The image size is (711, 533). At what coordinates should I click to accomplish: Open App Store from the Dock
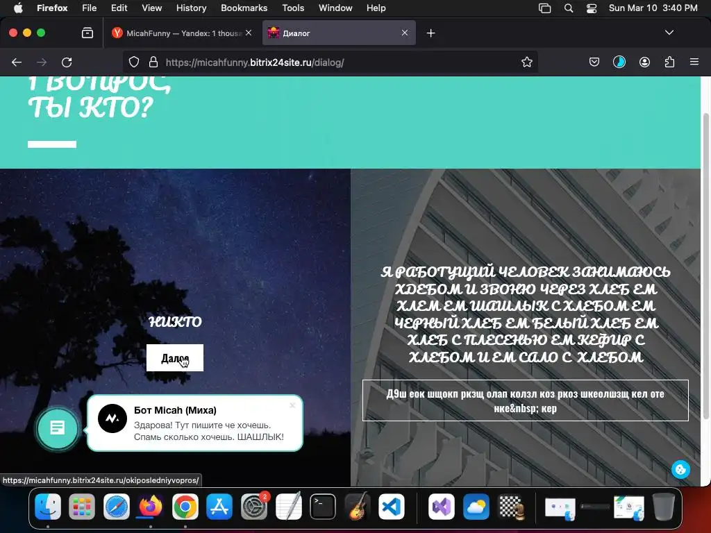219,506
